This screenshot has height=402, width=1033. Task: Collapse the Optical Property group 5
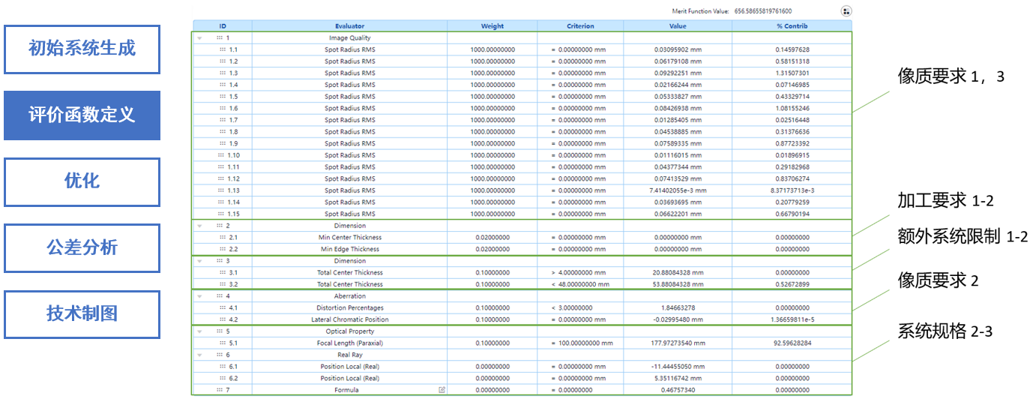199,331
